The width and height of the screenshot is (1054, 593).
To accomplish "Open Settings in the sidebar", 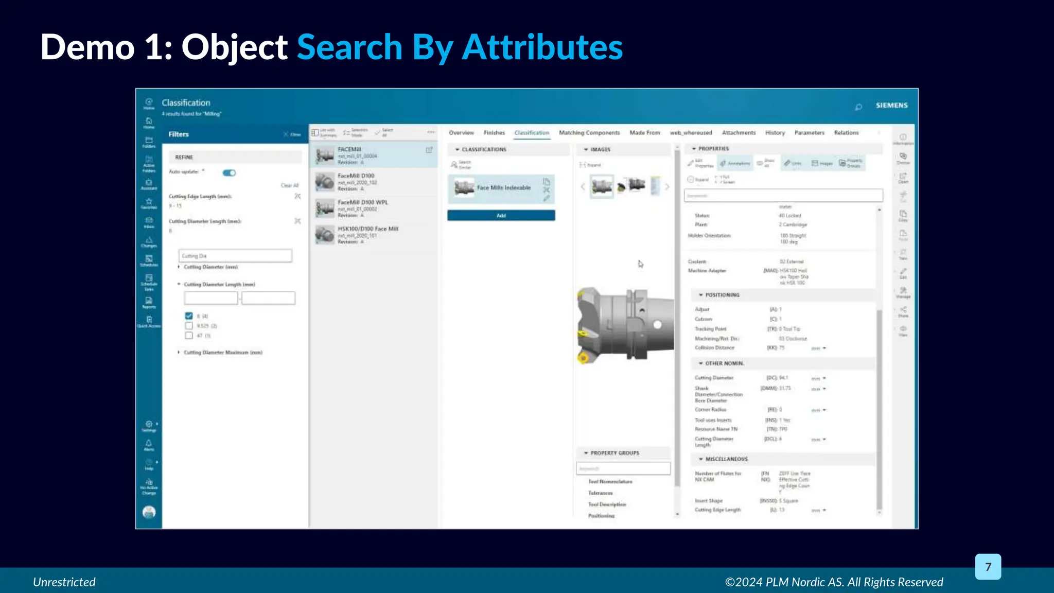I will coord(149,426).
